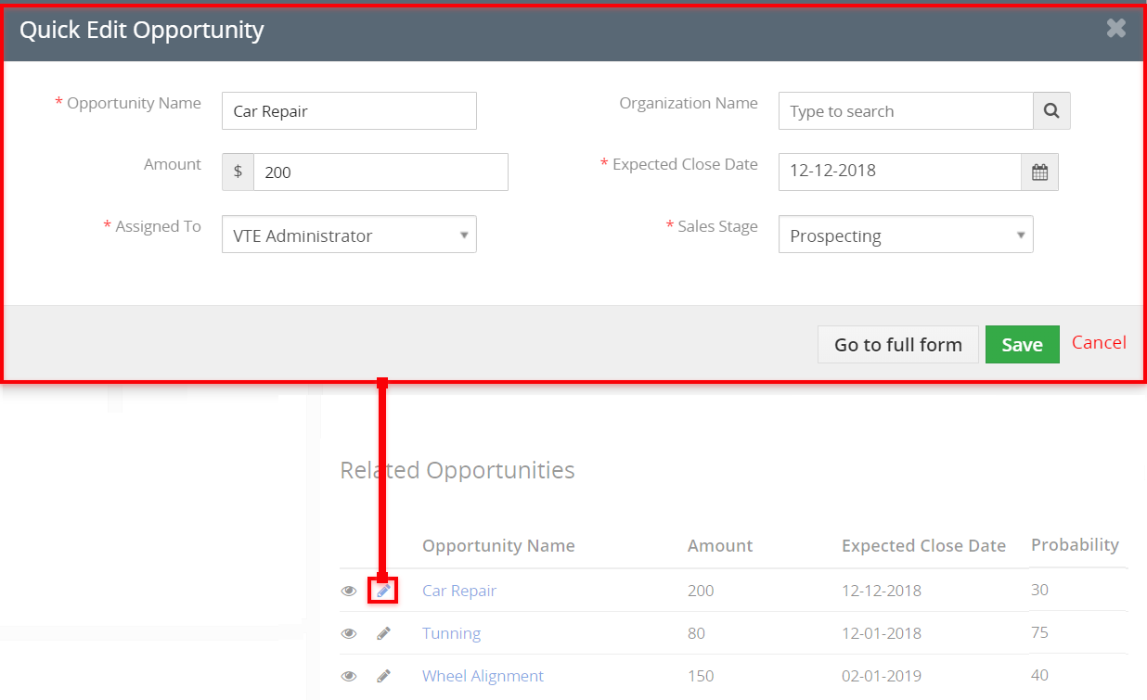View the Wheel Alignment opportunity eye icon
Image resolution: width=1147 pixels, height=700 pixels.
(x=349, y=676)
